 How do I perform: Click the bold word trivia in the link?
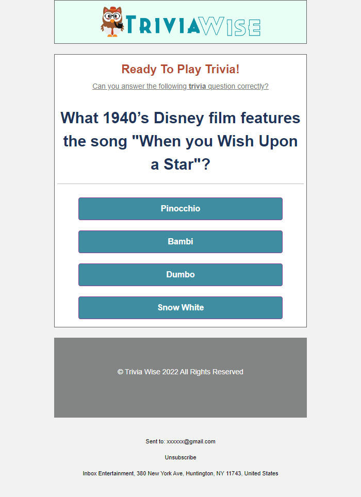[198, 86]
